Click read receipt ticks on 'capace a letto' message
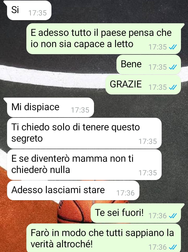The width and height of the screenshot is (188, 252). click(173, 47)
